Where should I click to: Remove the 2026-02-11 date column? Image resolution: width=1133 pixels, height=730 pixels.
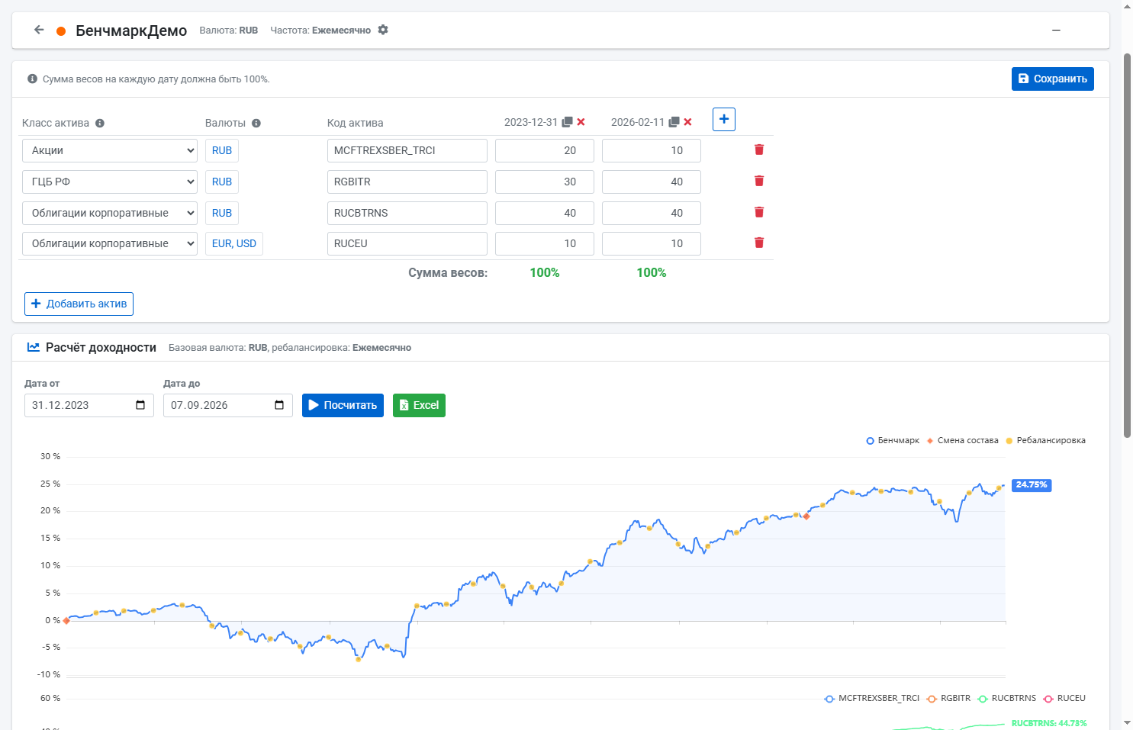pos(687,122)
